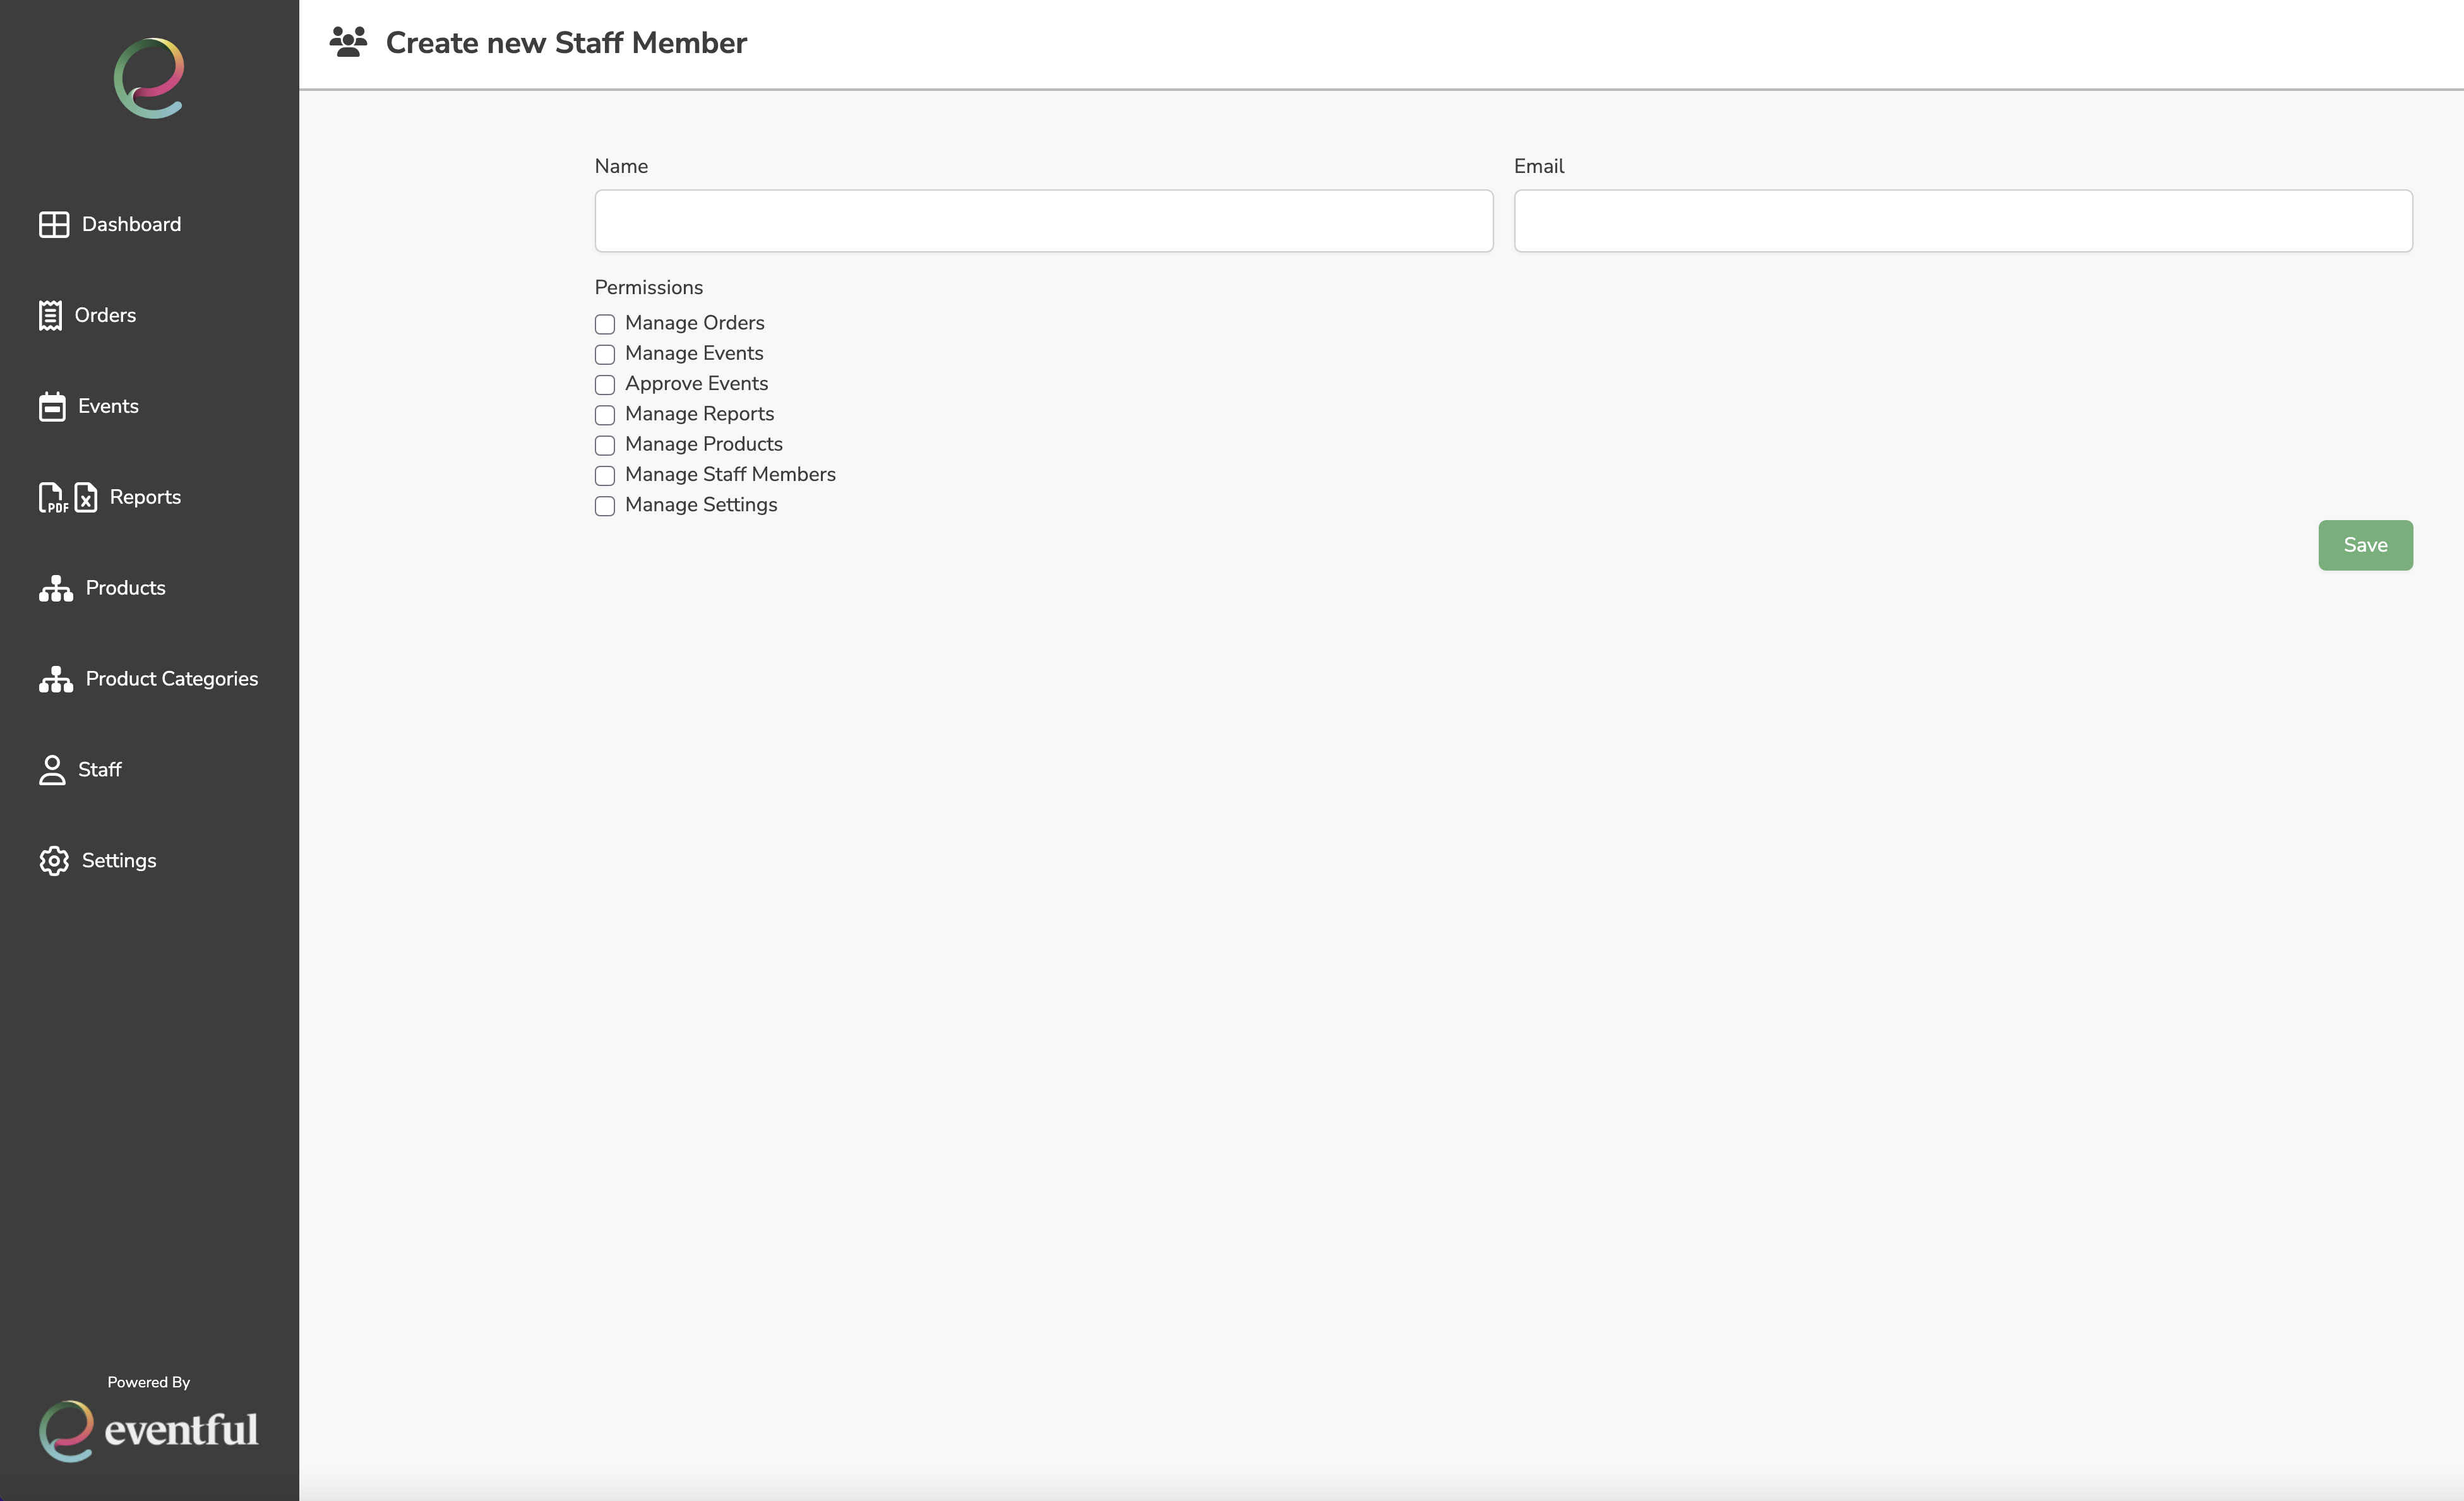Enable the Manage Orders permission checkbox

(x=605, y=325)
